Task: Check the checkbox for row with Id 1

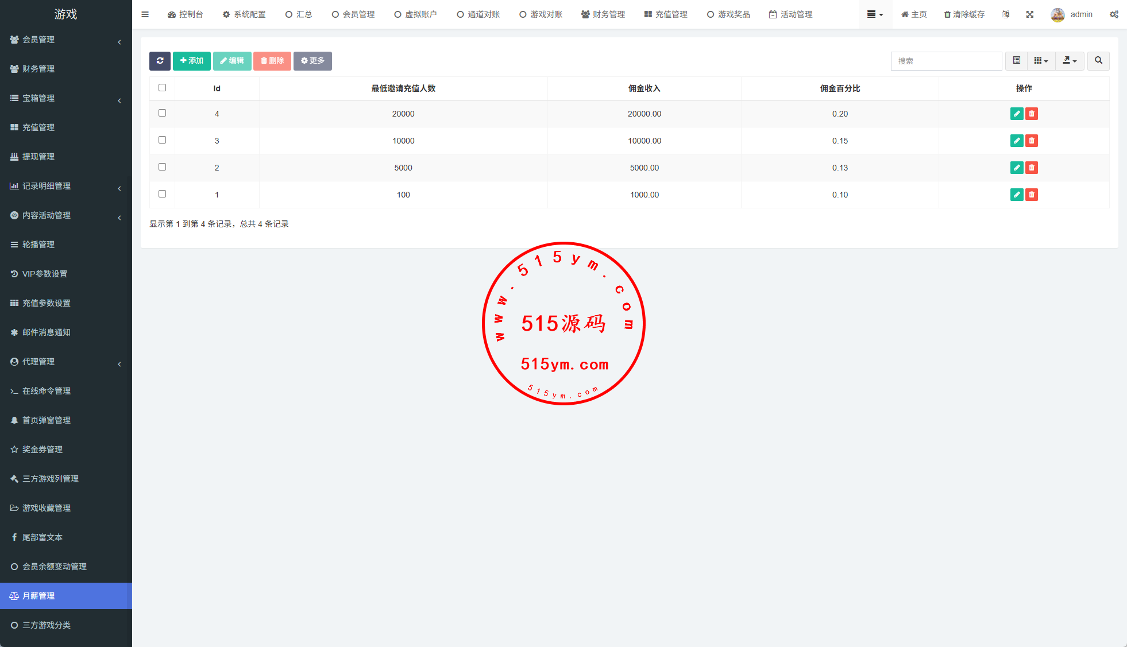Action: point(162,194)
